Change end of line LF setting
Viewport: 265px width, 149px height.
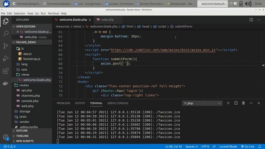tap(214, 147)
